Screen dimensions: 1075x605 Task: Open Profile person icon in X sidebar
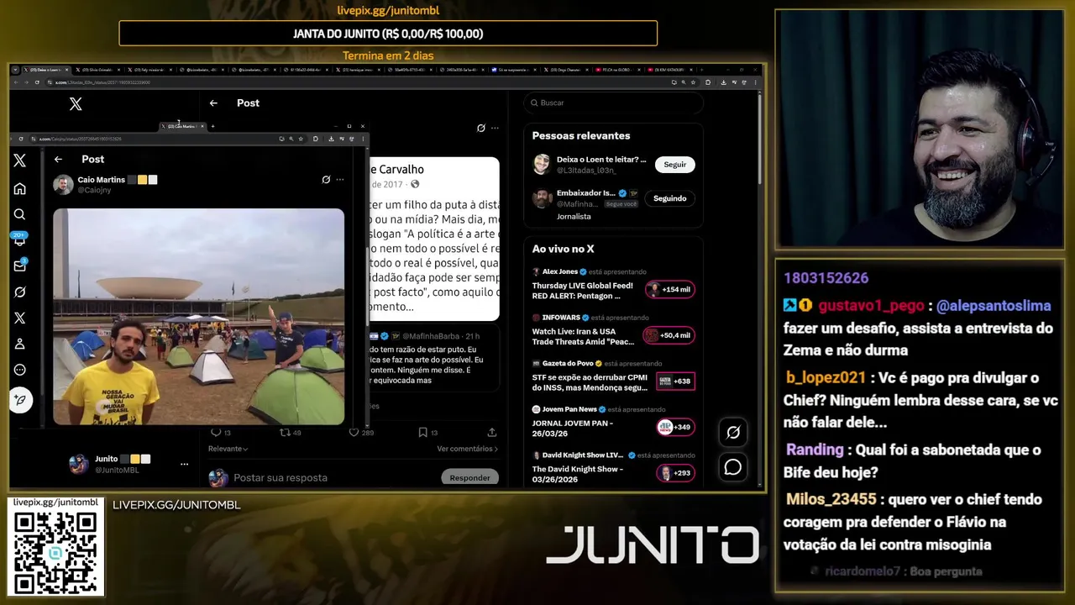click(x=20, y=344)
